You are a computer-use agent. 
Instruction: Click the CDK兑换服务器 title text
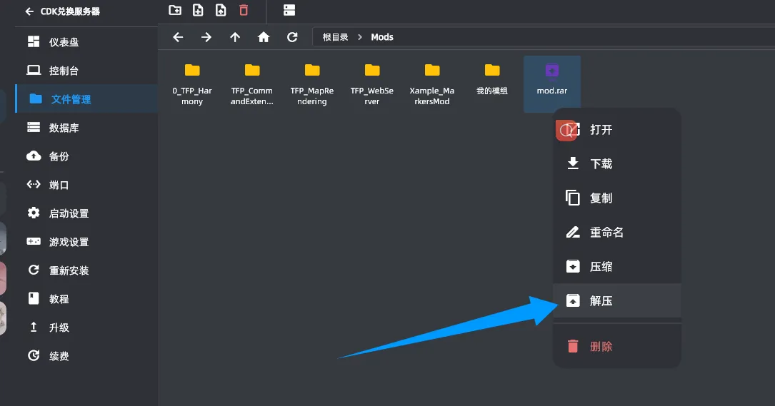[x=70, y=11]
